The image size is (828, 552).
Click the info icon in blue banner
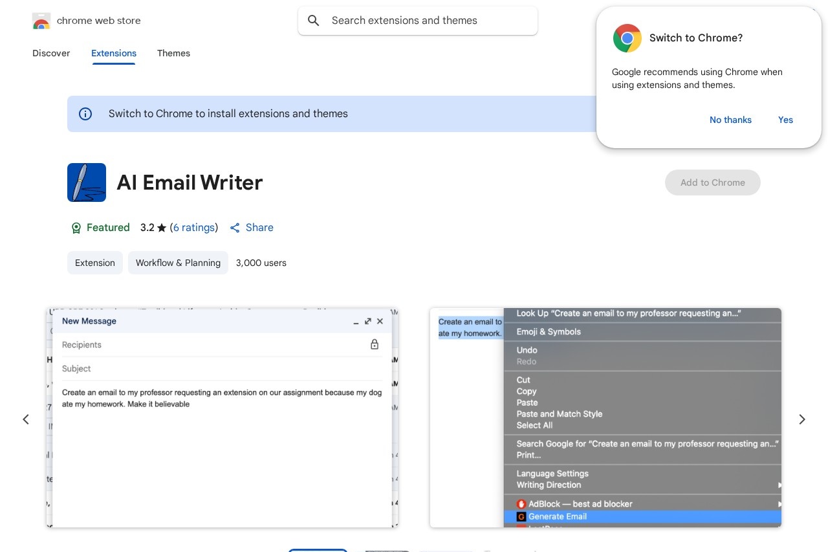click(x=85, y=114)
